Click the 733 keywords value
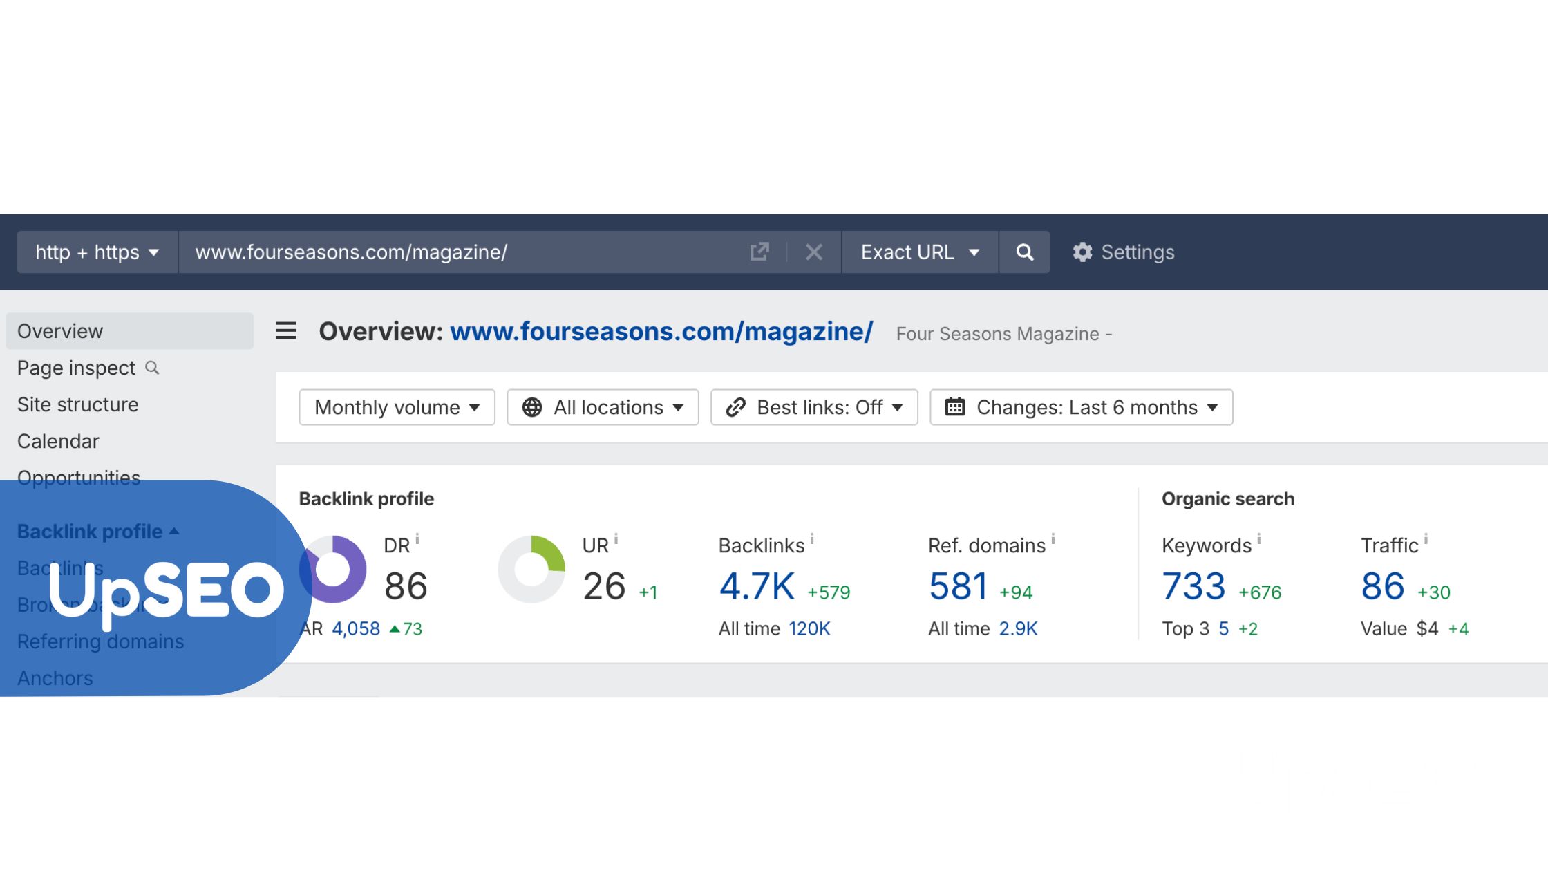Viewport: 1548px width, 871px height. tap(1193, 586)
